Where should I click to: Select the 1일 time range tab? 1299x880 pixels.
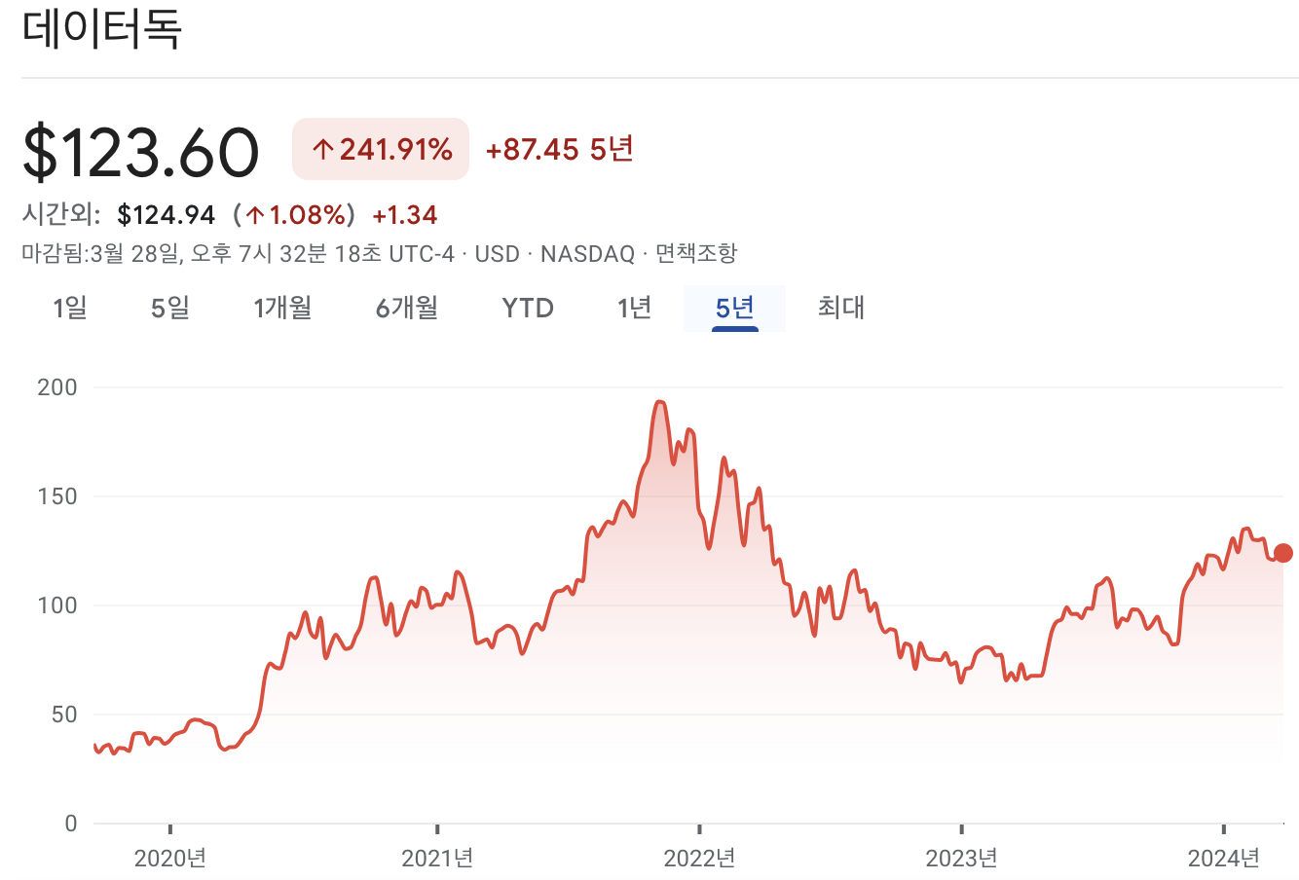[70, 308]
